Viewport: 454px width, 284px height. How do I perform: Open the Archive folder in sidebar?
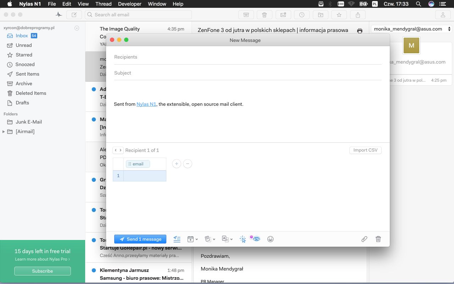24,84
